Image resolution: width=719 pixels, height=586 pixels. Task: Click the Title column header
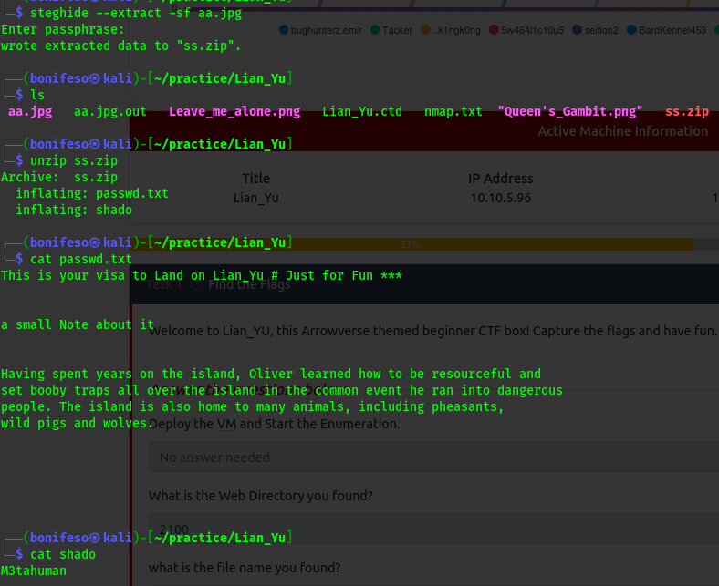255,179
